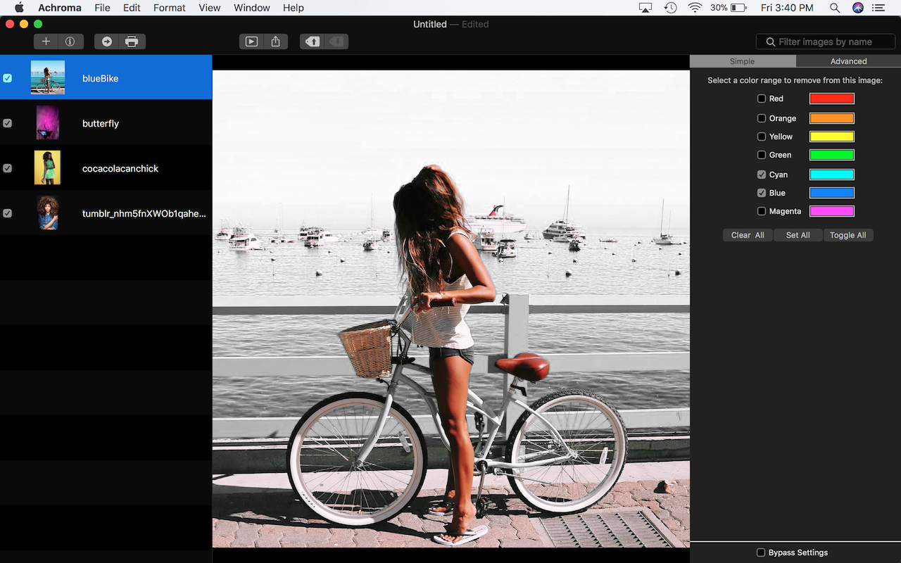Click the Toggle All button

(848, 235)
